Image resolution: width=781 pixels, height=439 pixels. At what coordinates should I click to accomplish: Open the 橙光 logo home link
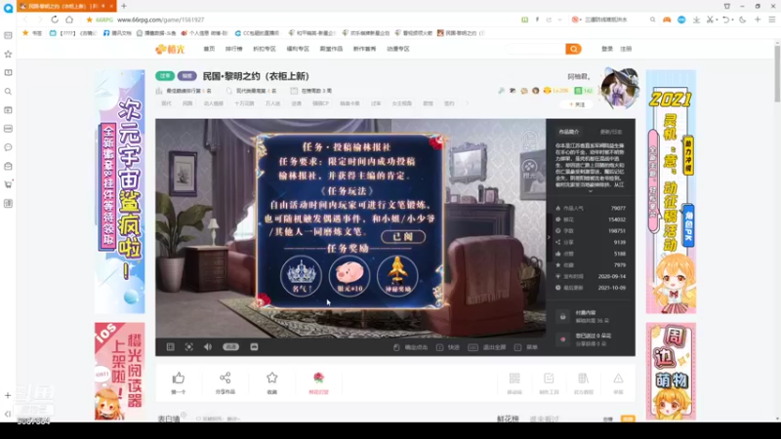pyautogui.click(x=170, y=49)
